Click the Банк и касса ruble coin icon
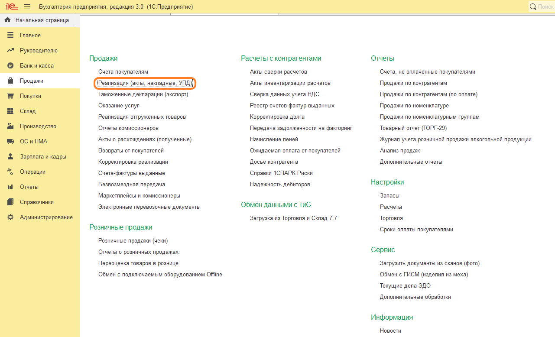The width and height of the screenshot is (555, 337). coord(11,66)
